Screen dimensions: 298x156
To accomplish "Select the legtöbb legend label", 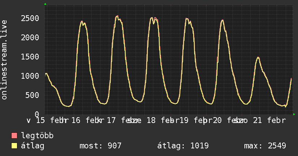I will pyautogui.click(x=37, y=136).
